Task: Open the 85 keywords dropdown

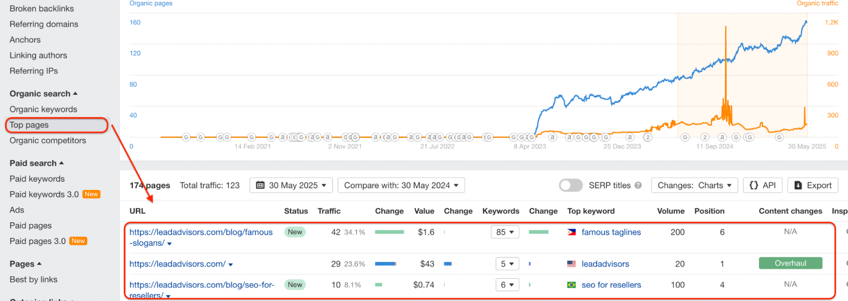Action: [505, 232]
